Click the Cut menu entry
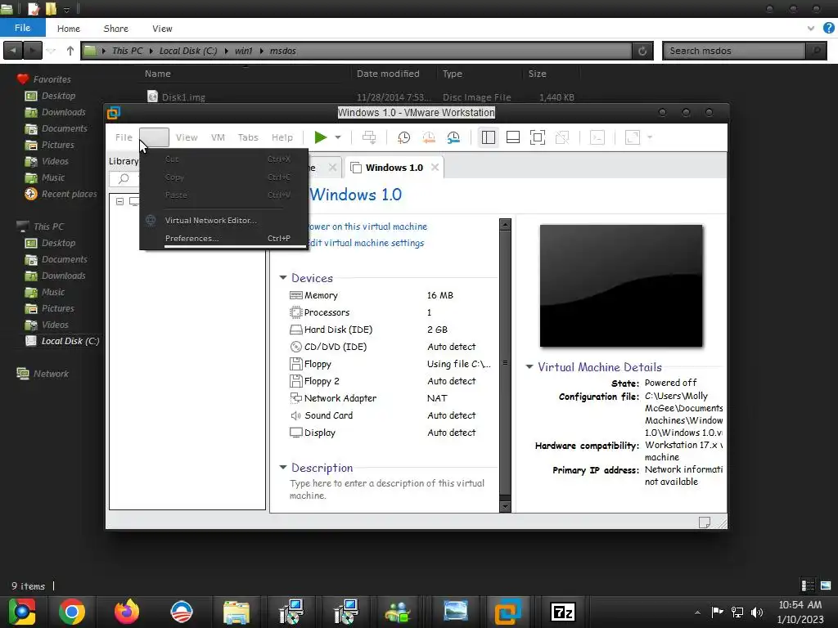The image size is (838, 628). coord(223,159)
